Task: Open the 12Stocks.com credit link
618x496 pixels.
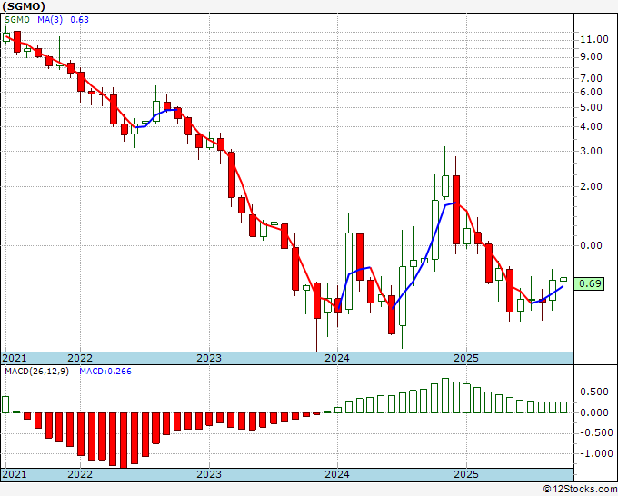Action: click(580, 490)
